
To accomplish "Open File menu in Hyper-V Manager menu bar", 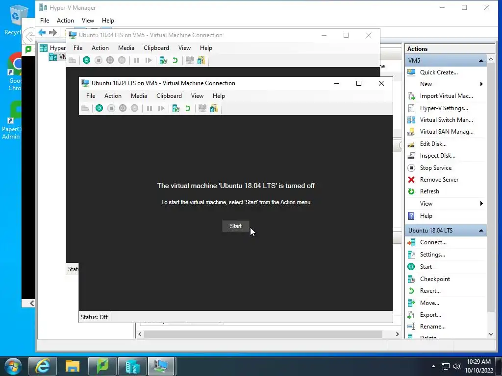I will (x=45, y=21).
